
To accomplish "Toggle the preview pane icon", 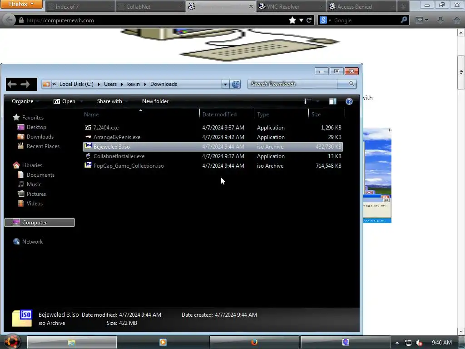I will (x=333, y=101).
